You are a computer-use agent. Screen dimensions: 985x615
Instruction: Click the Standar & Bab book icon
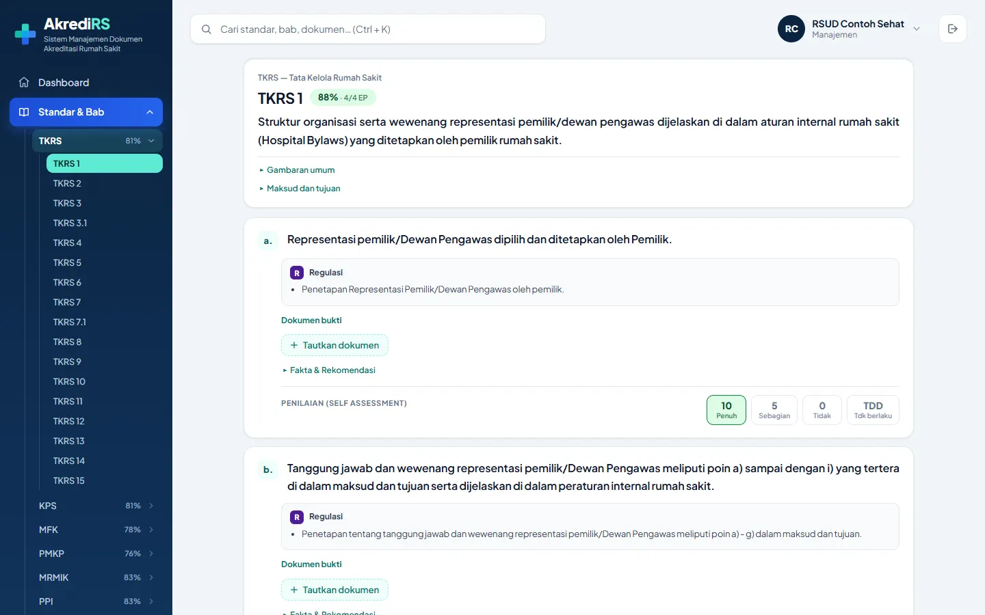tap(24, 112)
